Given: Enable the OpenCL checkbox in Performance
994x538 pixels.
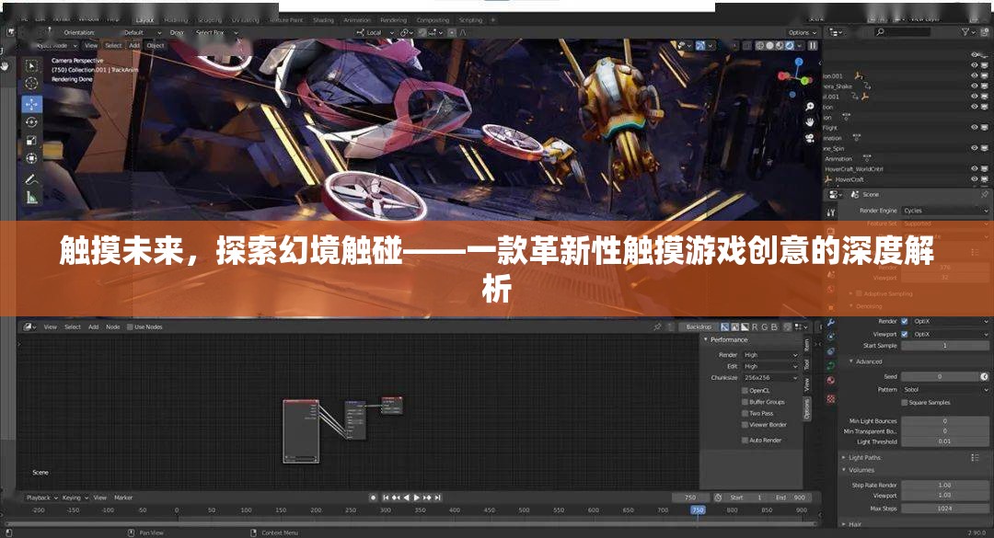Looking at the screenshot, I should 745,390.
